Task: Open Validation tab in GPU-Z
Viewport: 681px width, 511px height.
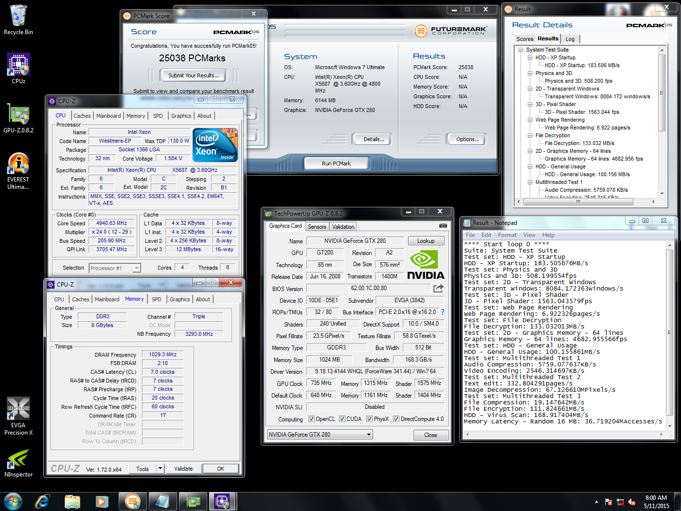Action: click(x=343, y=227)
